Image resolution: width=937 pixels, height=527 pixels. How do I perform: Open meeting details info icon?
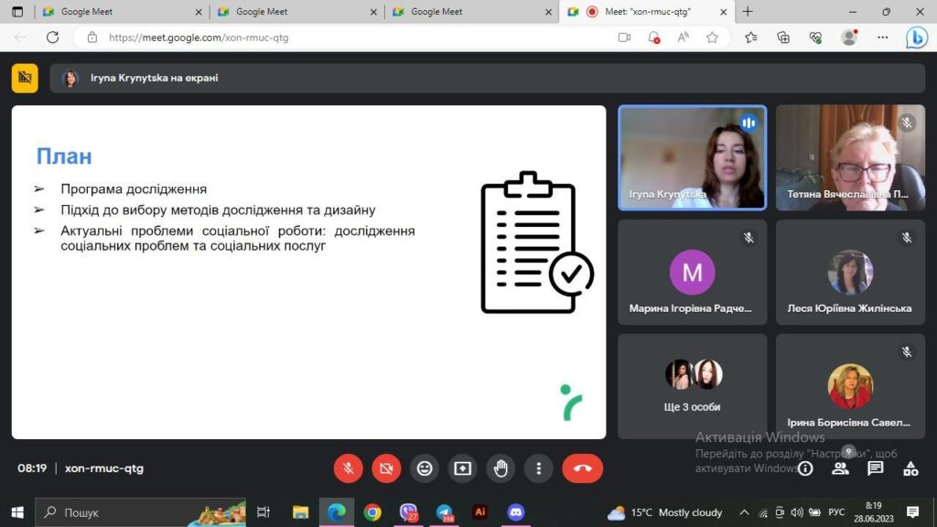pos(805,468)
